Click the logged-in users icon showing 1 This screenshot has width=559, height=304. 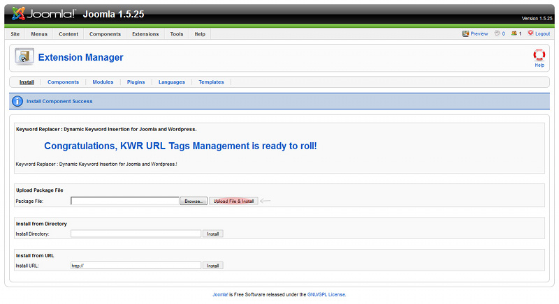click(514, 33)
